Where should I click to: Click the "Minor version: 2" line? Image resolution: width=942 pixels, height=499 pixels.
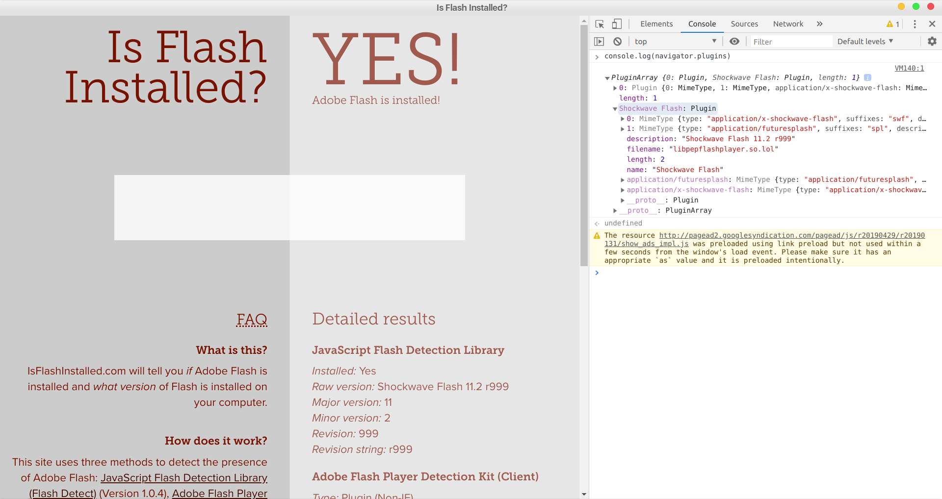click(x=351, y=418)
